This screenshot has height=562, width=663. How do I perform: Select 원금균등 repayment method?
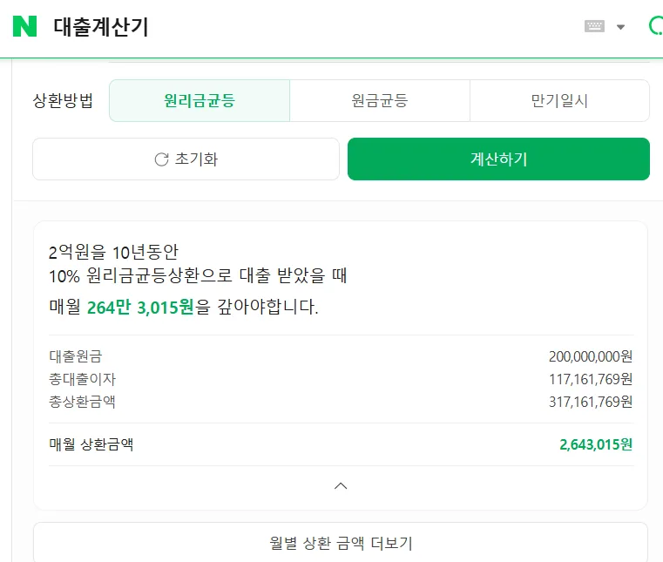pos(380,101)
